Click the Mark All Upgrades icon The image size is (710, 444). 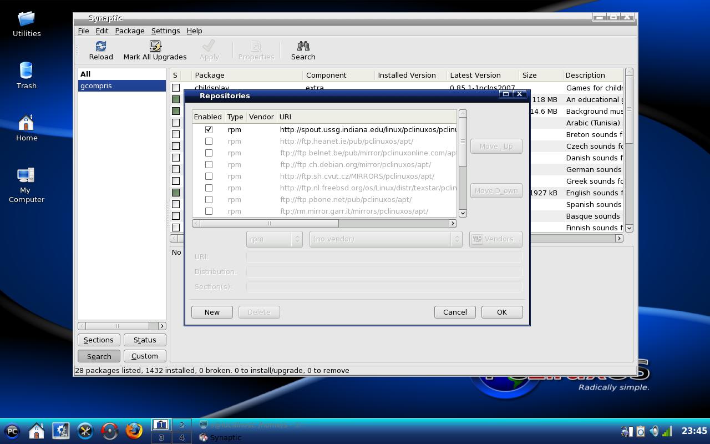point(155,46)
